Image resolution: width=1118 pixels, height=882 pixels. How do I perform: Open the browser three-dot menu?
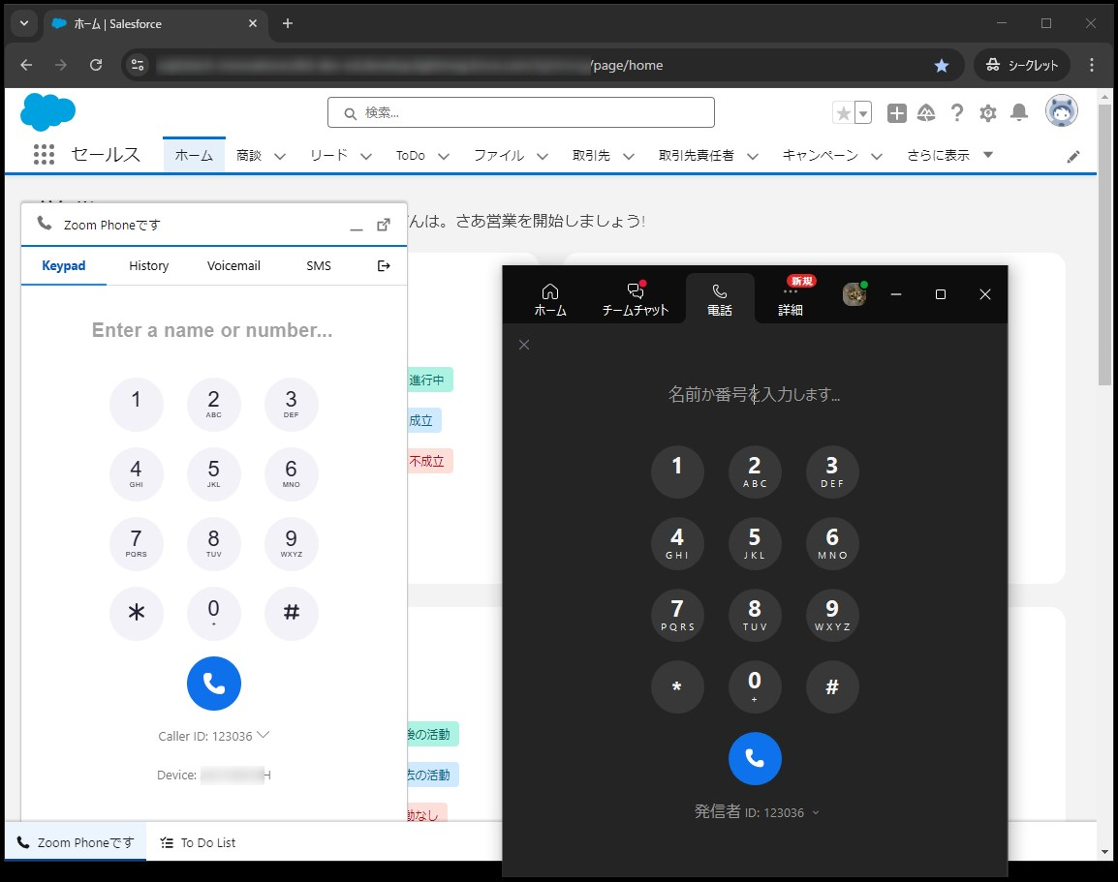(1092, 65)
